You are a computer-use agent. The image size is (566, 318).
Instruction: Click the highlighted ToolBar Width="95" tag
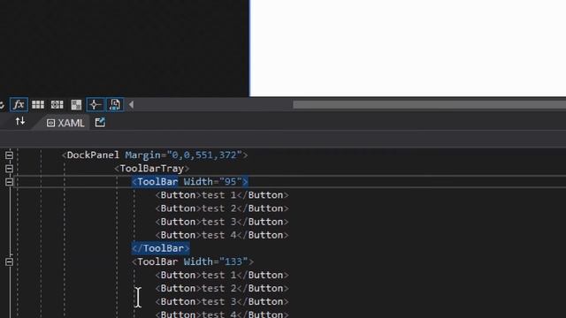190,182
